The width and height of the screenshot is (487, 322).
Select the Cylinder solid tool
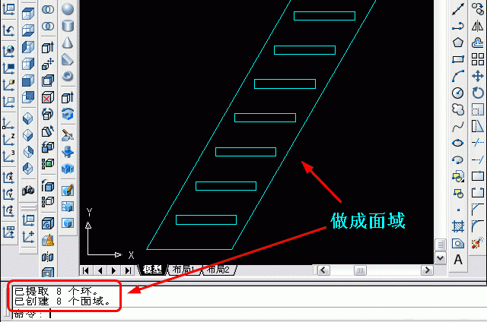[68, 26]
